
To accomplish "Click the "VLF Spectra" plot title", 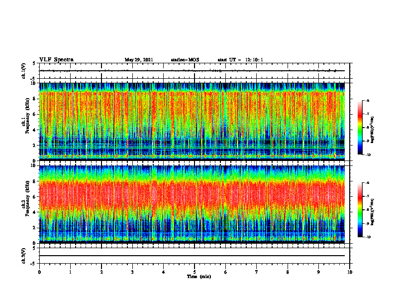I will [56, 60].
